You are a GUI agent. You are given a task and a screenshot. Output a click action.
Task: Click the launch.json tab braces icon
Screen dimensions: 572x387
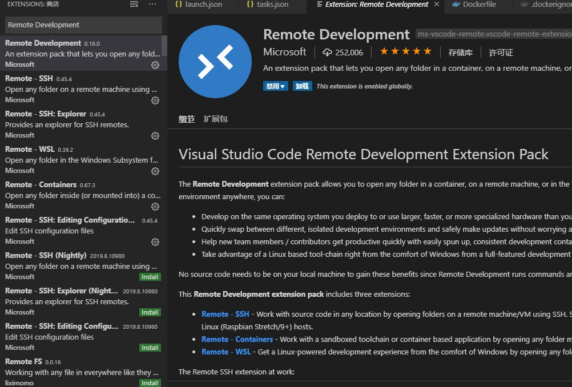click(178, 5)
